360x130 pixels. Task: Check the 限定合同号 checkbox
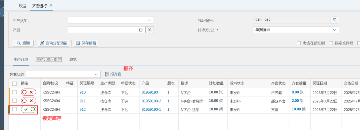[331, 43]
